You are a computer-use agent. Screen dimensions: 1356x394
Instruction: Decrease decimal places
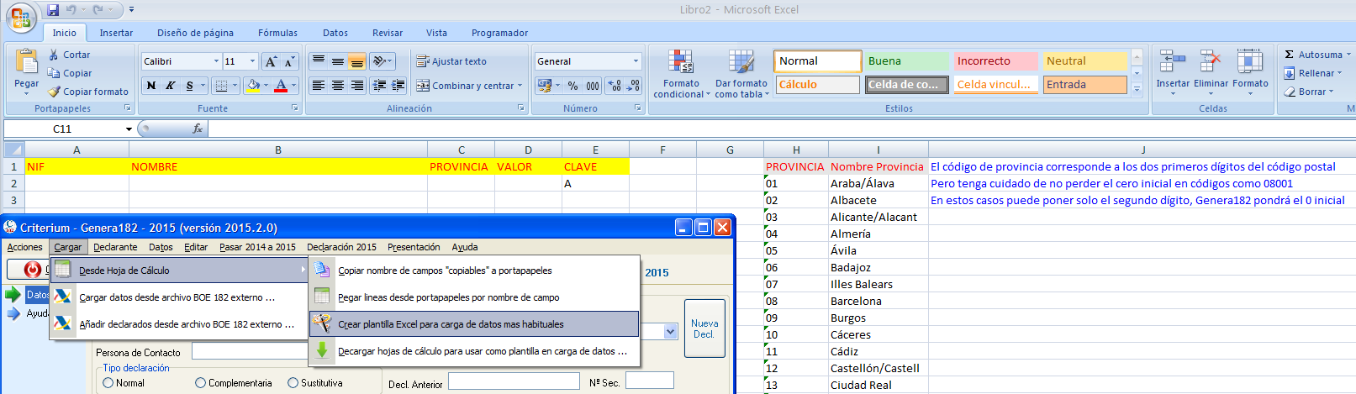(634, 86)
